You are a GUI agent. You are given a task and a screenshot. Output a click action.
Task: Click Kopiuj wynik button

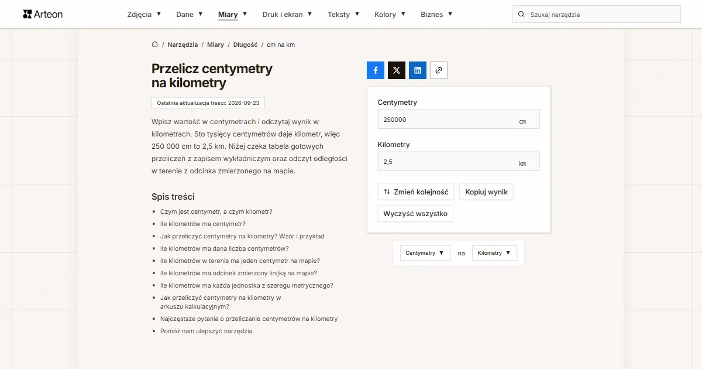486,192
